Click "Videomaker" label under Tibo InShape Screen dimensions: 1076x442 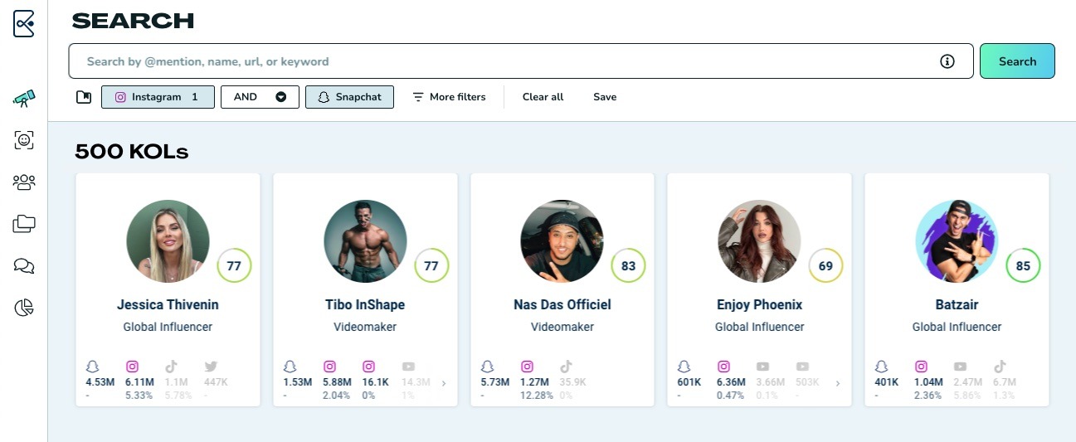(365, 327)
